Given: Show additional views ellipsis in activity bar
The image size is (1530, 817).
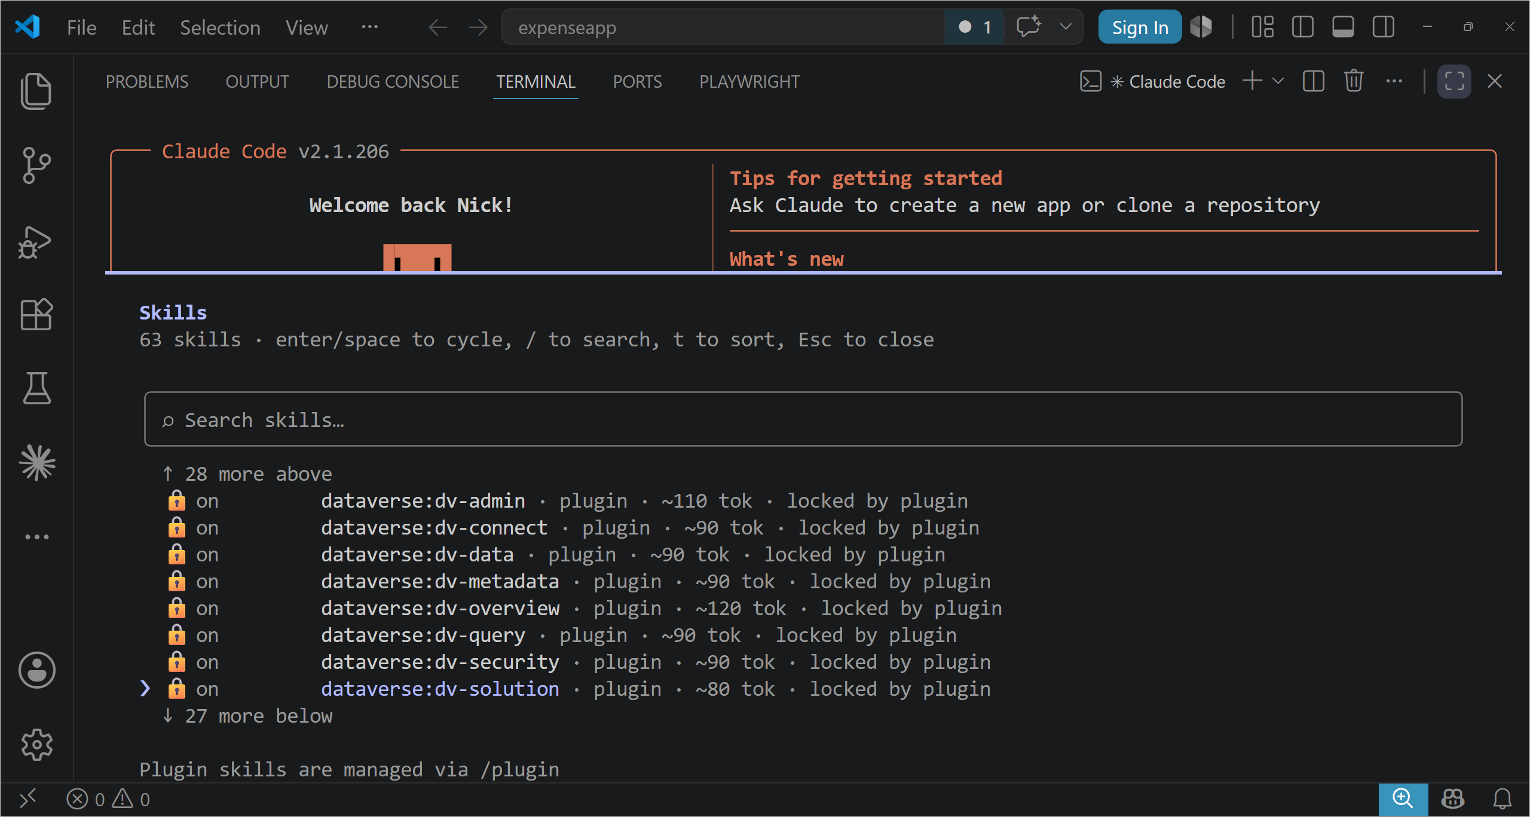Looking at the screenshot, I should [x=36, y=537].
